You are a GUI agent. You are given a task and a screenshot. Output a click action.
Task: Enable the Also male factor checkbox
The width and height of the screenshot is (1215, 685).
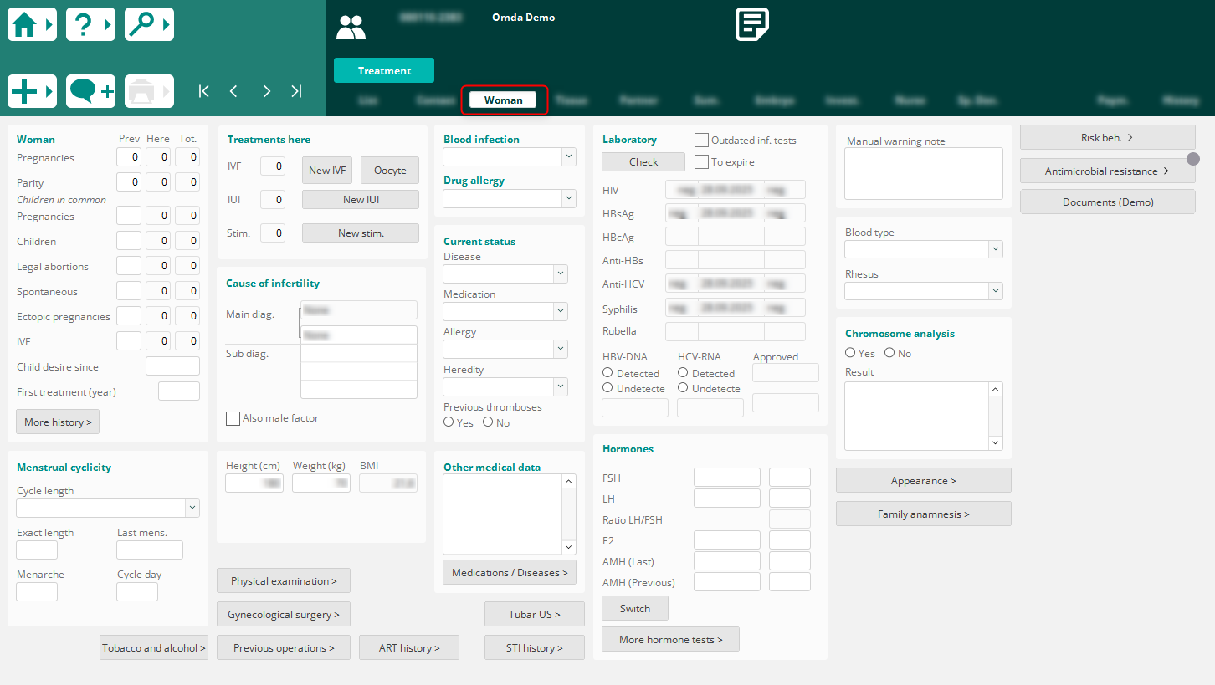pos(233,418)
